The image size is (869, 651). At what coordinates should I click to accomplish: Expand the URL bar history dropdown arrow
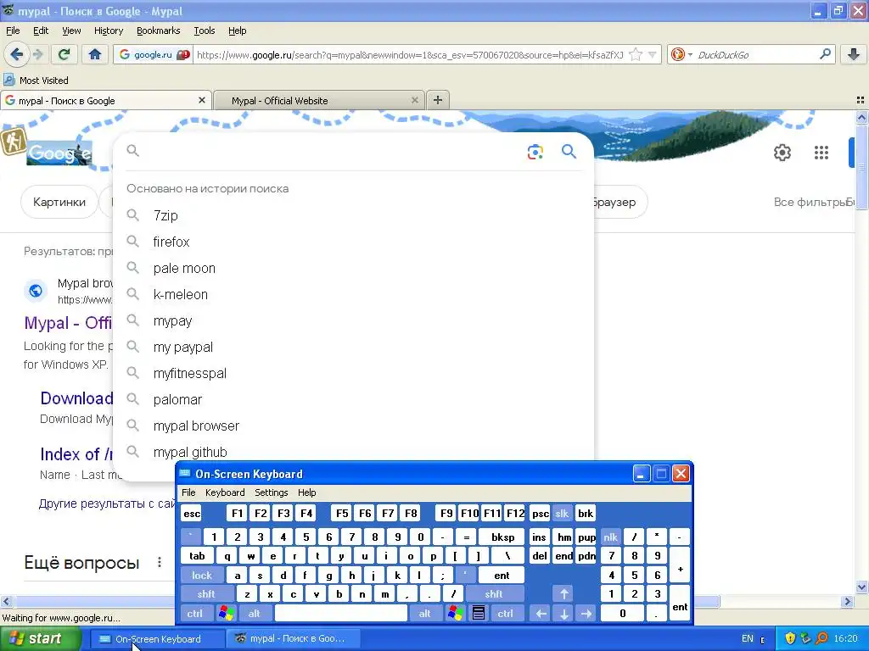coord(653,55)
